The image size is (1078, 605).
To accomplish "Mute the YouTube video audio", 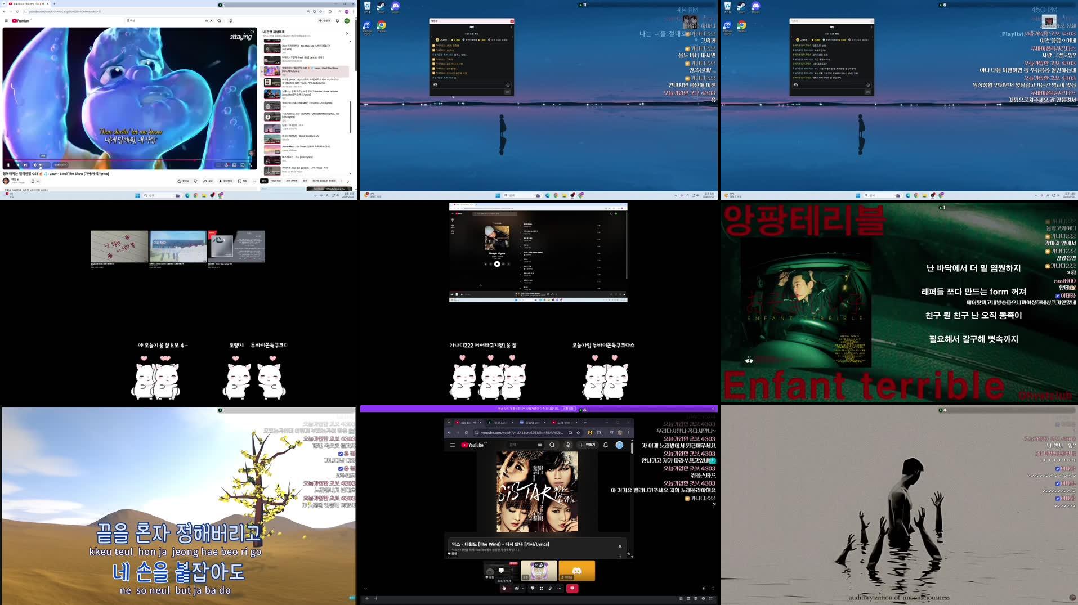I will point(35,165).
